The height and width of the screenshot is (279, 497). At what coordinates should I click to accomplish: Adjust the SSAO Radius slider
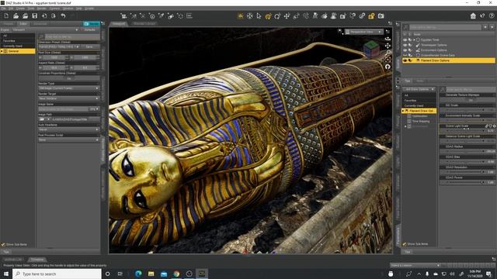click(x=466, y=151)
